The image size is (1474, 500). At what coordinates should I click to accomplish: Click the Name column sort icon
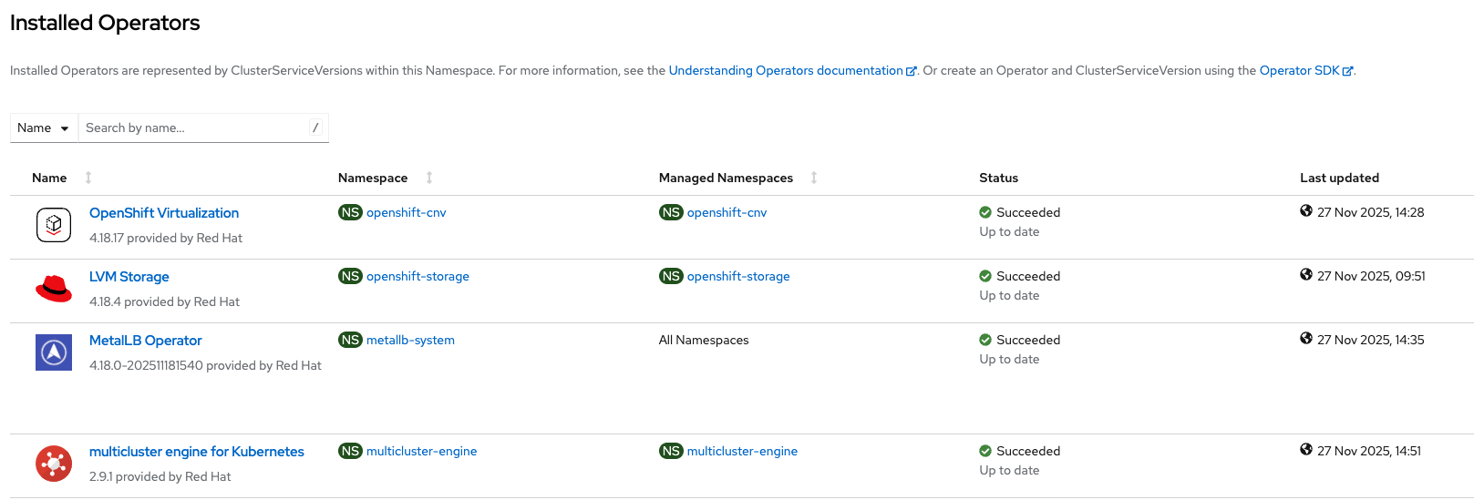(x=88, y=178)
